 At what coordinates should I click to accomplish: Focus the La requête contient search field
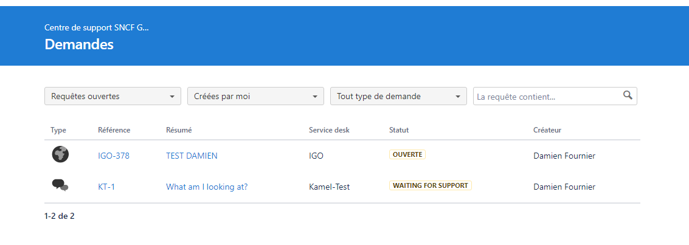coord(555,96)
